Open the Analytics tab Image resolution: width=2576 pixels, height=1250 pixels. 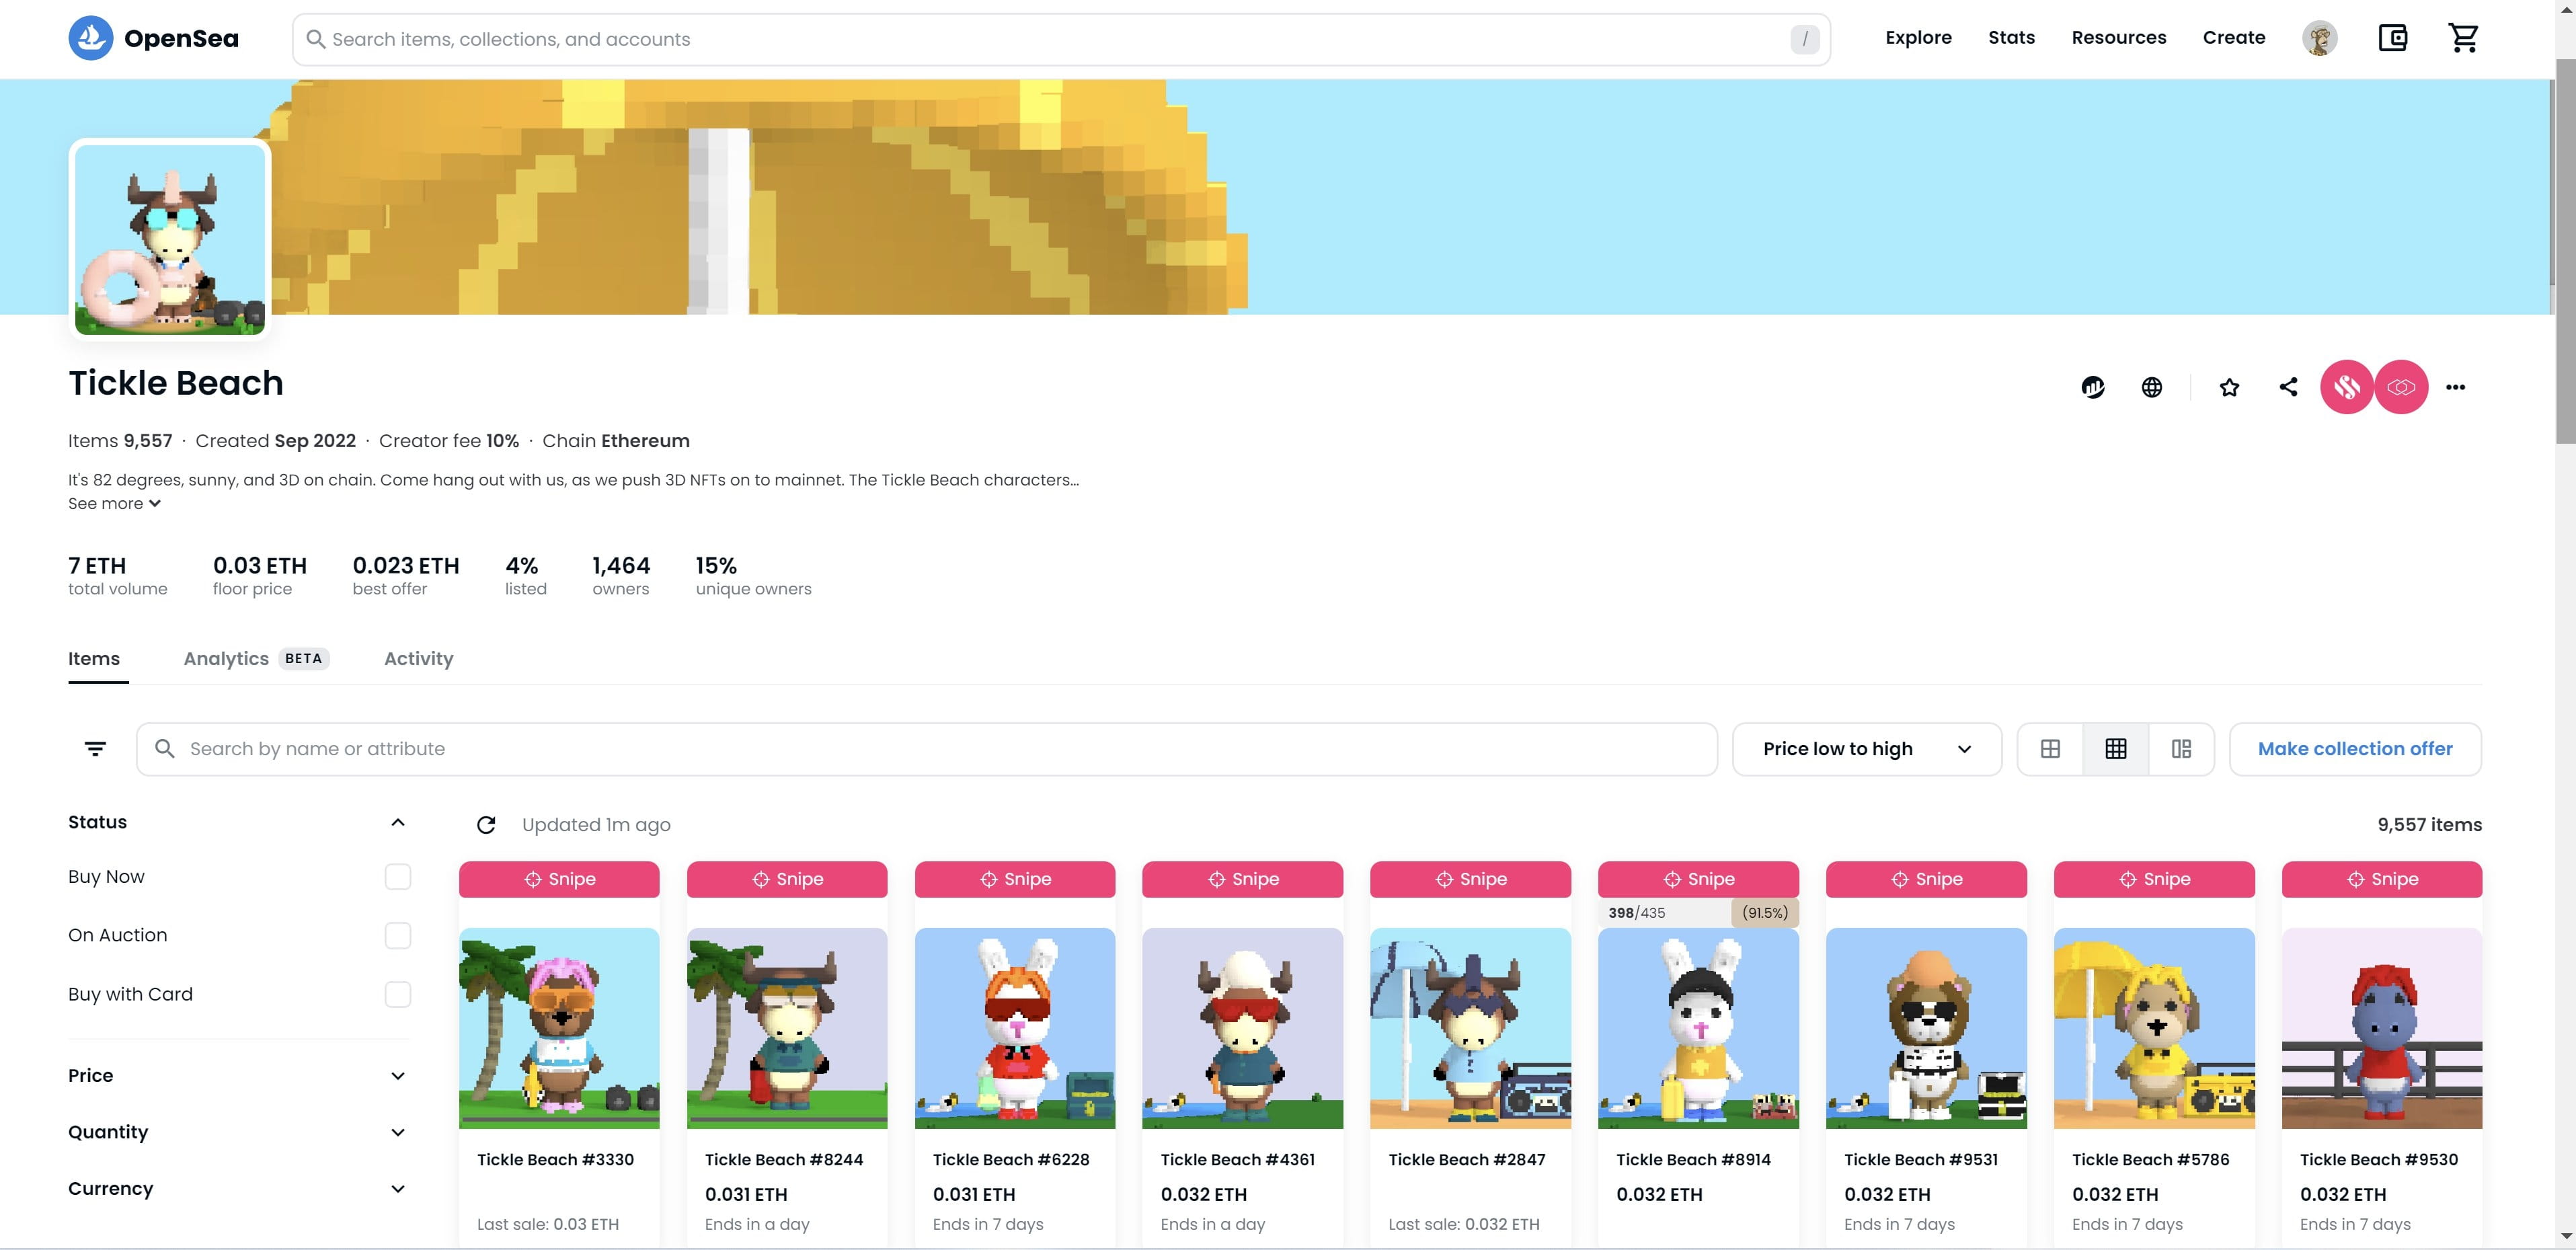coord(226,658)
